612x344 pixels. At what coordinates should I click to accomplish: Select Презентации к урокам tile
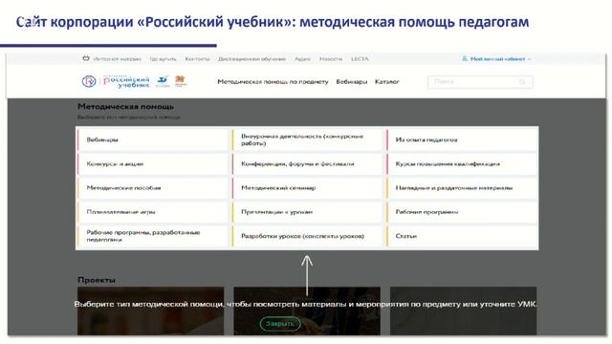tap(308, 212)
